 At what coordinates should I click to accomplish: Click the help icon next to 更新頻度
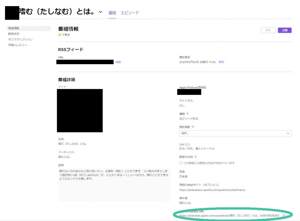tap(193, 127)
